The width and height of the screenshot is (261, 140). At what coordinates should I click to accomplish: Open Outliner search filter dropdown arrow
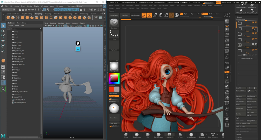[41, 29]
